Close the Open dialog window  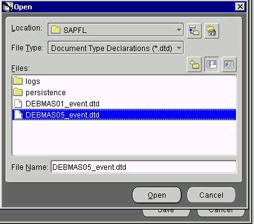click(240, 7)
